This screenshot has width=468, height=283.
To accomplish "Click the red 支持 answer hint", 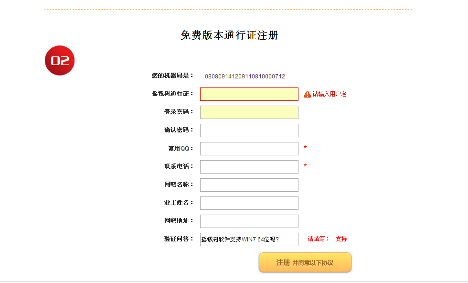I will (x=341, y=239).
